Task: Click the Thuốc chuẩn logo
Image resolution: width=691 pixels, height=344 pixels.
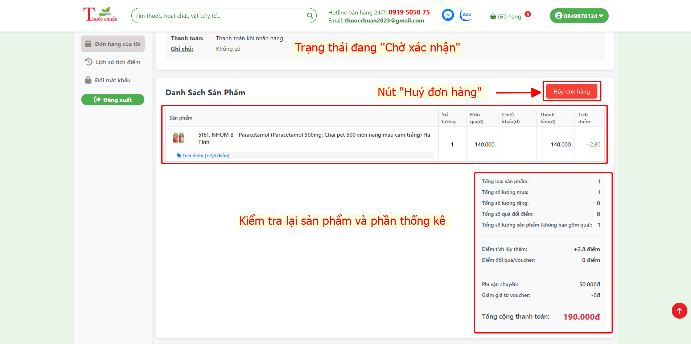Action: pos(100,14)
